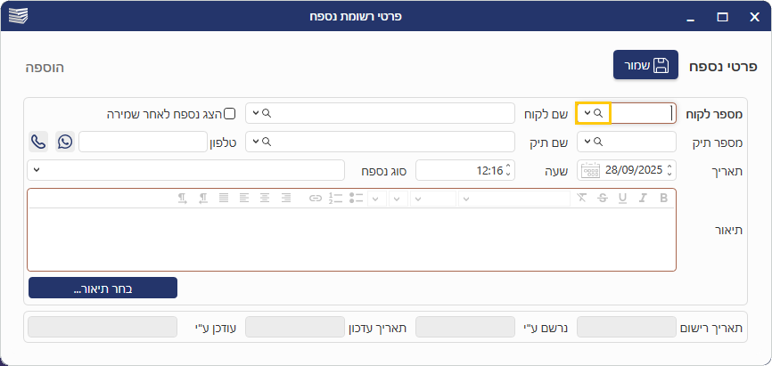Click the phone call icon
Screen dimensions: 772x366
(x=38, y=142)
